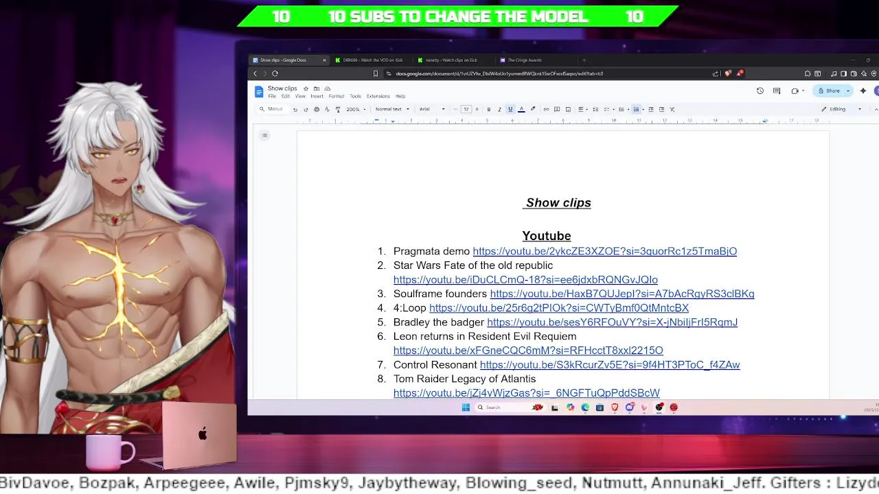Open the 4:Loop YouTube link
879x494 pixels.
pyautogui.click(x=559, y=308)
